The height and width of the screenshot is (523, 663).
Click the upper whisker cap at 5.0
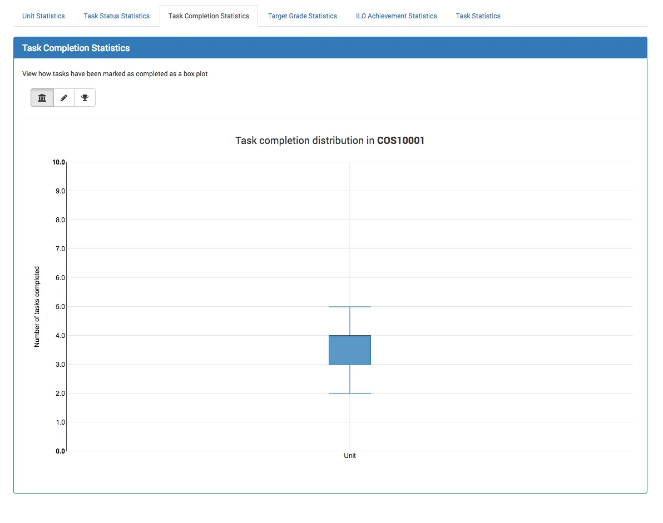click(x=350, y=307)
